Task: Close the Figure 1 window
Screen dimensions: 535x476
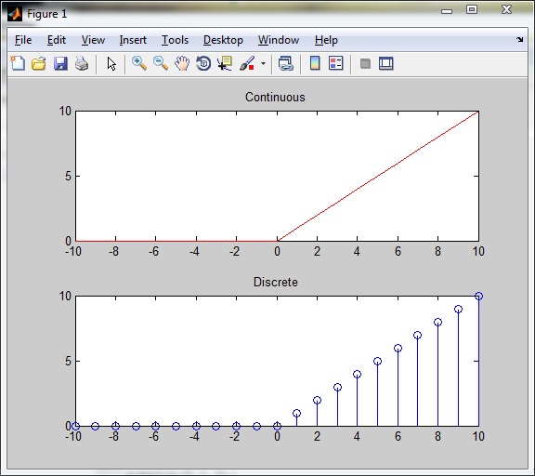Action: (507, 9)
